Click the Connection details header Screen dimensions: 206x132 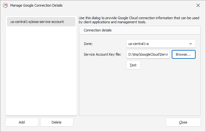point(97,30)
